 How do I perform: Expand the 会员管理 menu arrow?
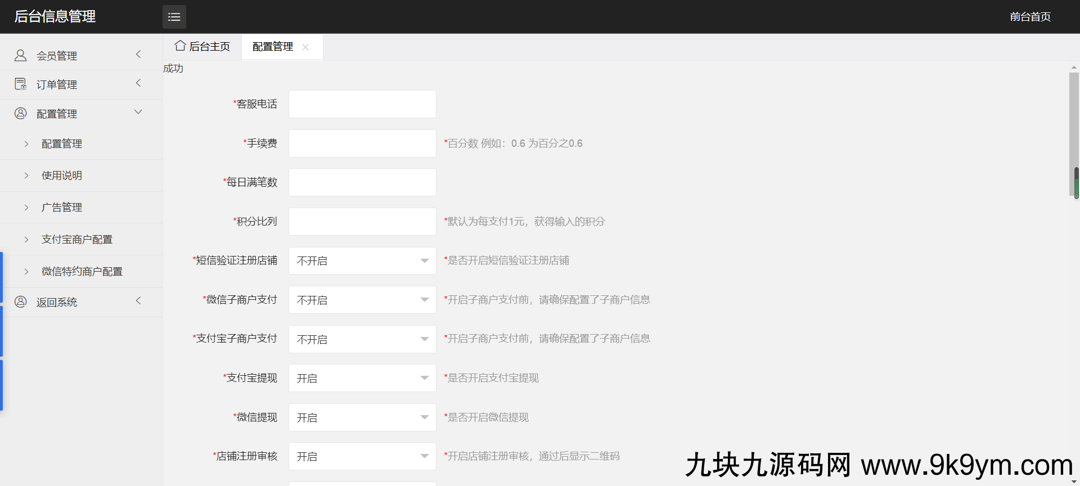[138, 55]
